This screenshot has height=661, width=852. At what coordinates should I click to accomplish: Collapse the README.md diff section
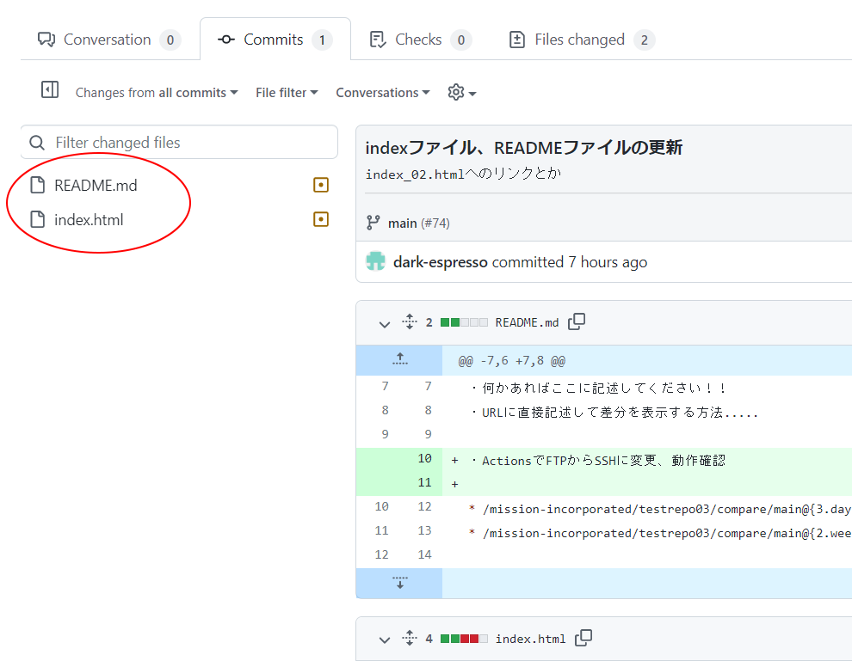[x=384, y=323]
